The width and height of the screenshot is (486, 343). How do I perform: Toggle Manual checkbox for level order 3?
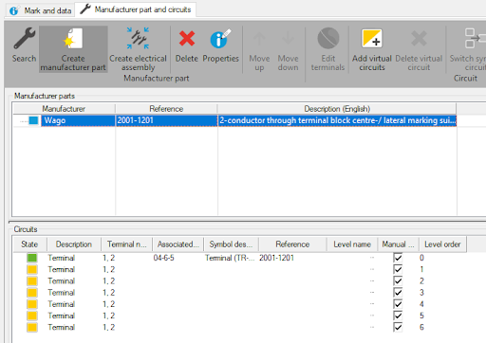coord(398,293)
